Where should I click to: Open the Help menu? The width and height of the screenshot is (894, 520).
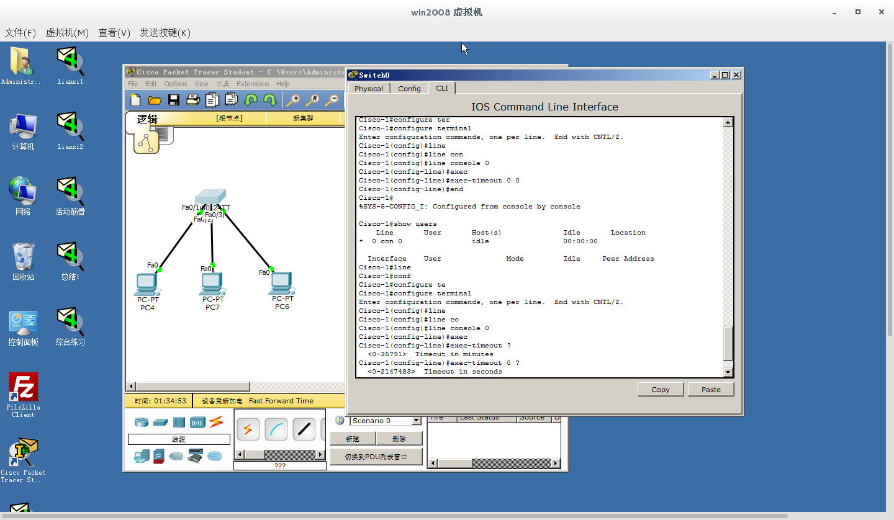click(283, 84)
